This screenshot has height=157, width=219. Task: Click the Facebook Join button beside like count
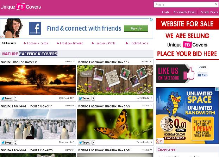(202, 75)
